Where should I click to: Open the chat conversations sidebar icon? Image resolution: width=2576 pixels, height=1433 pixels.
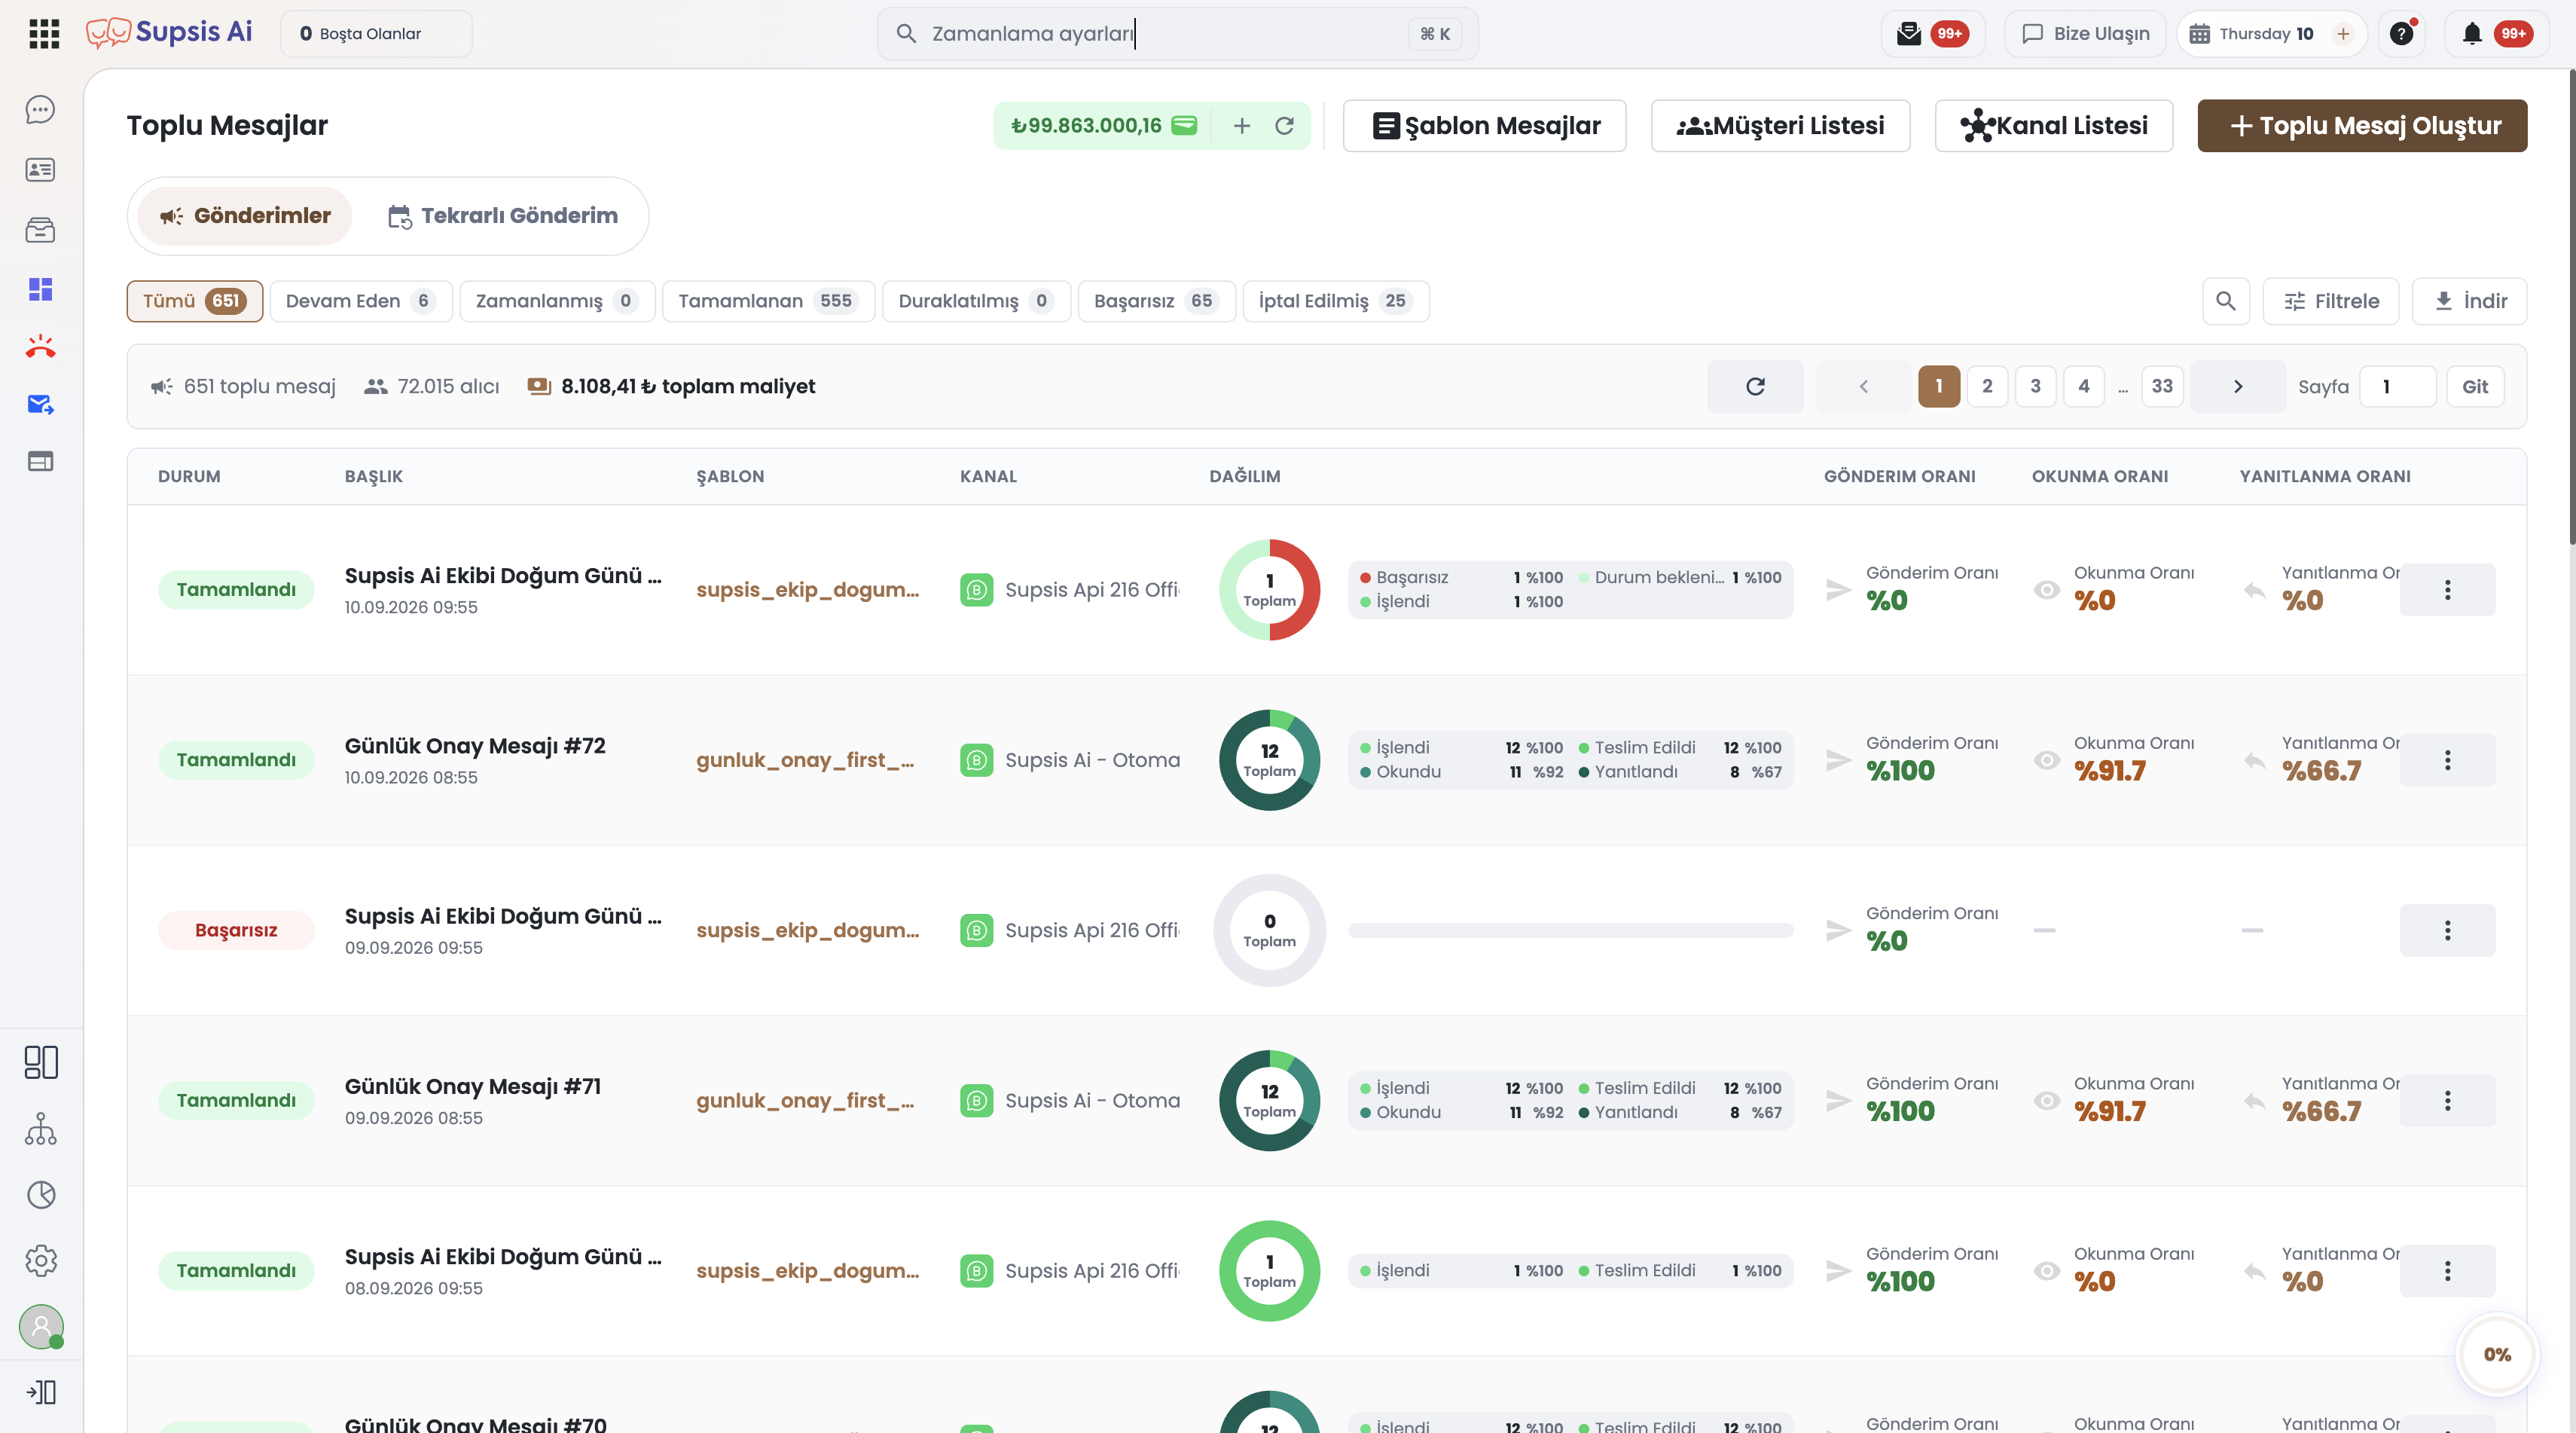point(40,109)
